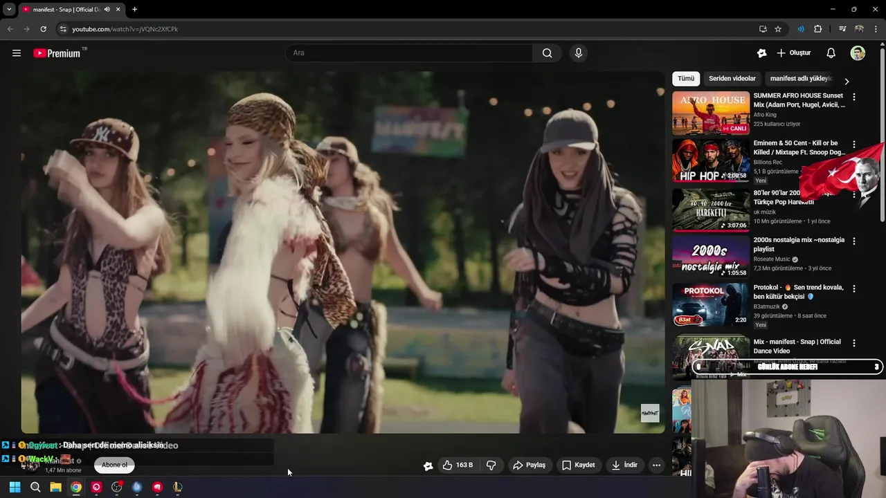Viewport: 886px width, 498px height.
Task: Focus the Ara search field
Action: tap(408, 53)
